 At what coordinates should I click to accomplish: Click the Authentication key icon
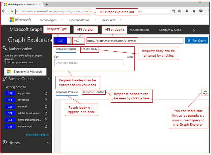[5, 48]
